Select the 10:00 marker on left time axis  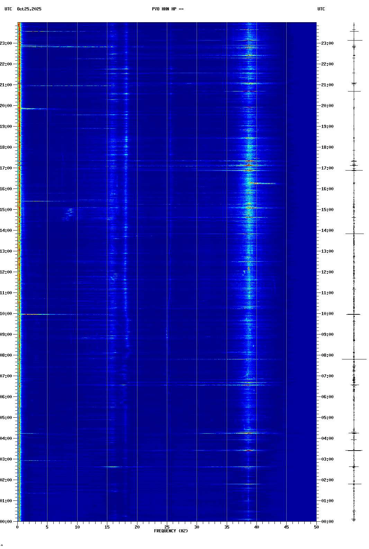click(x=6, y=314)
